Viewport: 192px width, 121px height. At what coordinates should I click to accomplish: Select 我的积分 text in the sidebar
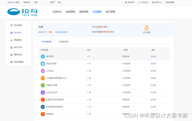[18, 33]
